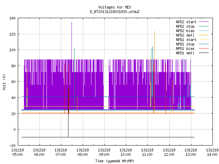219x164 pixels.
Task: Click the 140 label on the y-axis
Action: 12,18
